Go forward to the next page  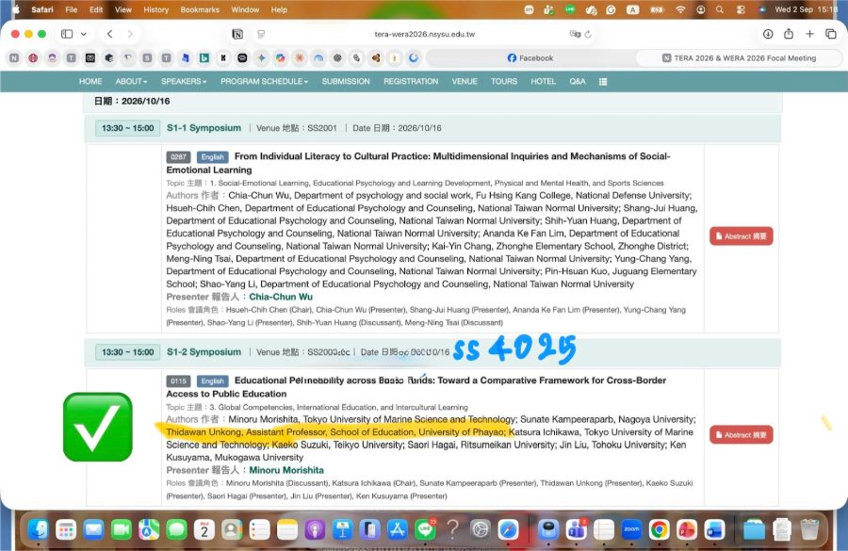tap(130, 34)
